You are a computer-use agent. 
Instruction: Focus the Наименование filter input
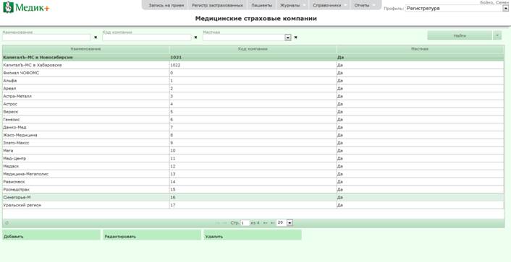point(46,38)
